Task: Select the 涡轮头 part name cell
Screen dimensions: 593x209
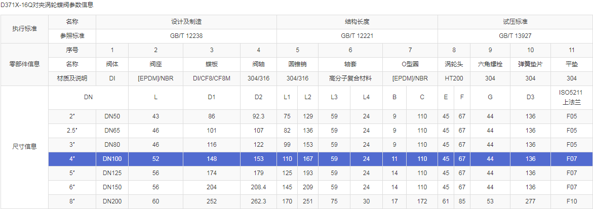Action: [x=454, y=64]
